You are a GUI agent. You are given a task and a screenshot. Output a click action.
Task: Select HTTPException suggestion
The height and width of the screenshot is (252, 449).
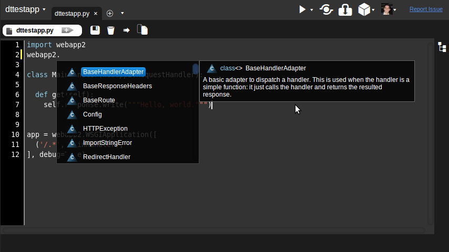105,129
